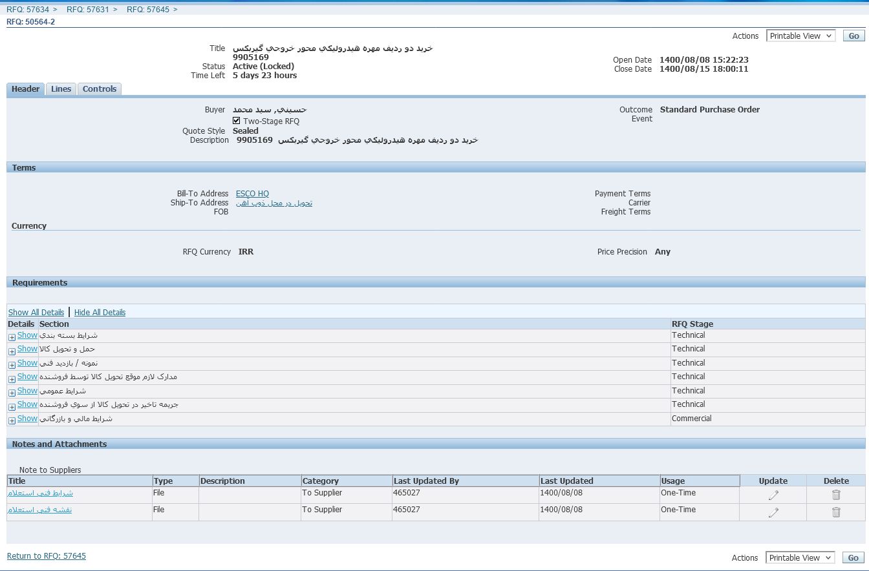Click the Time Left value 5 days 23 hours

[265, 76]
